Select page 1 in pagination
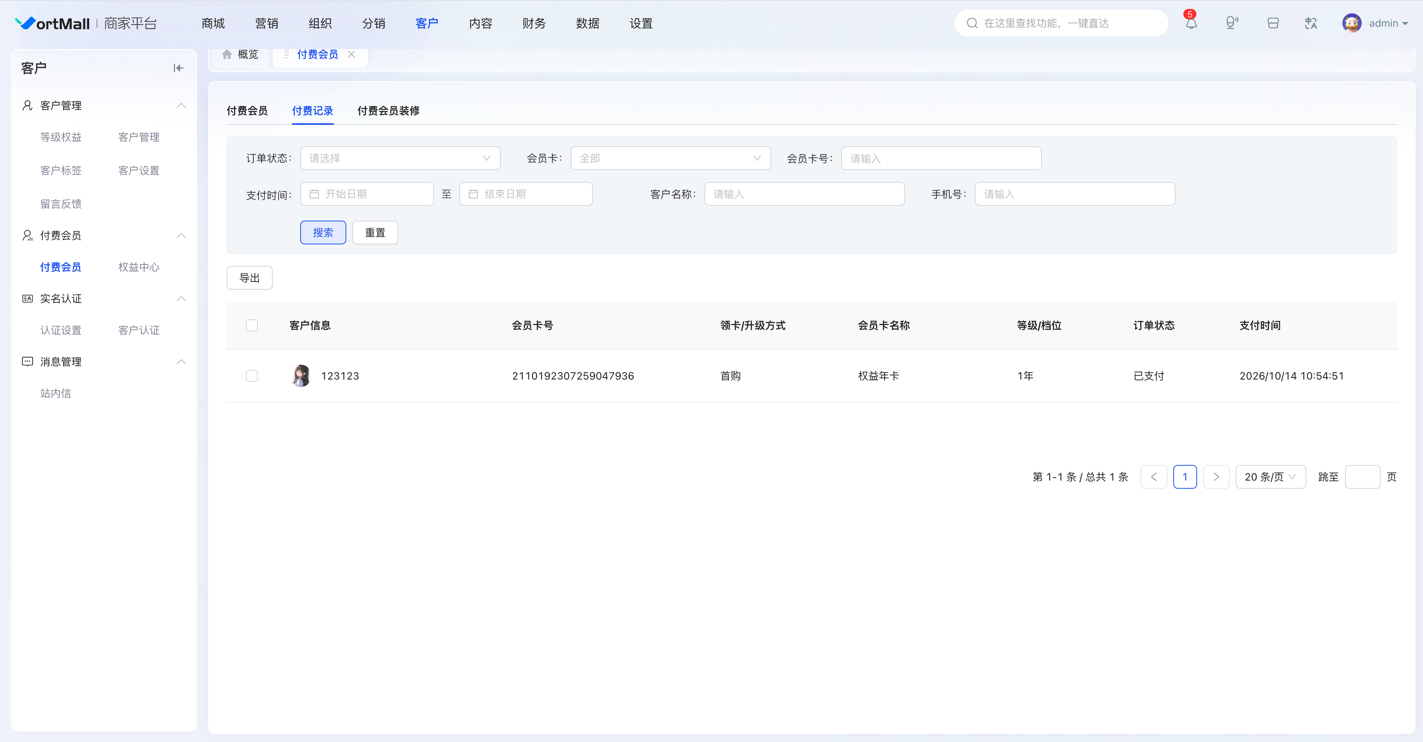Viewport: 1423px width, 742px height. pos(1185,476)
